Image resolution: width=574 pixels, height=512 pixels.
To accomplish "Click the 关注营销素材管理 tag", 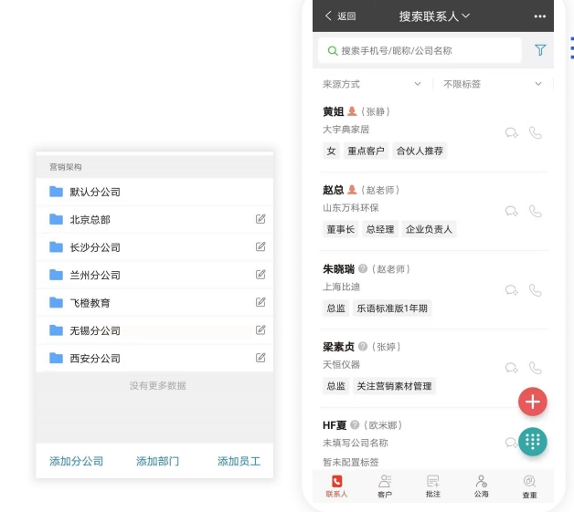I will coord(394,386).
